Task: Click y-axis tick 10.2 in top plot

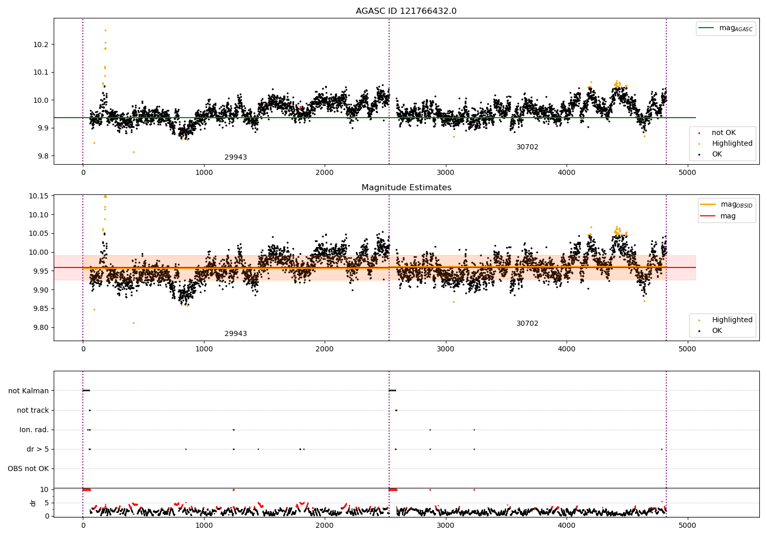Action: [x=40, y=44]
